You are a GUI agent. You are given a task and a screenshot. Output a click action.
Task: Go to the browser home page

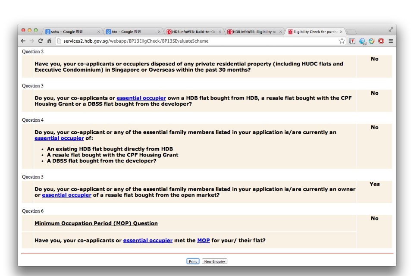coord(49,41)
